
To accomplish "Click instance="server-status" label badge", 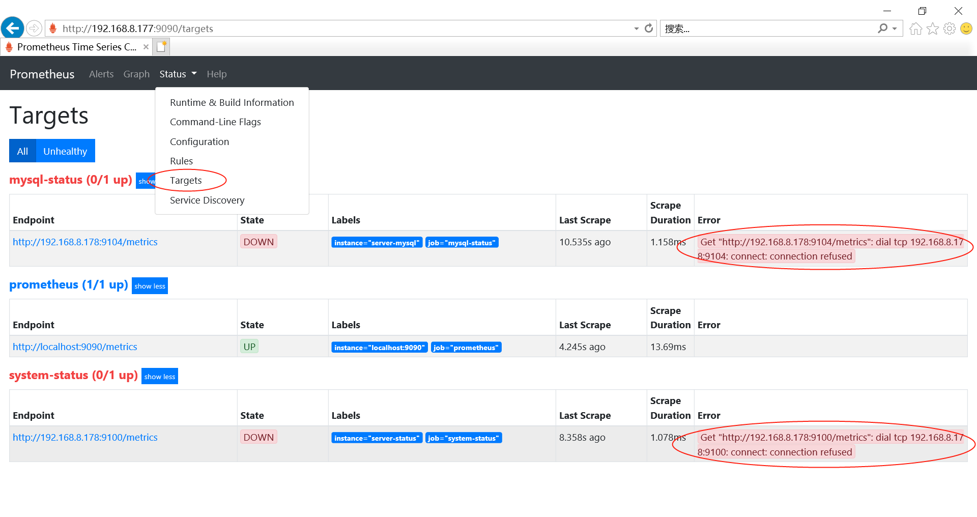I will [377, 438].
